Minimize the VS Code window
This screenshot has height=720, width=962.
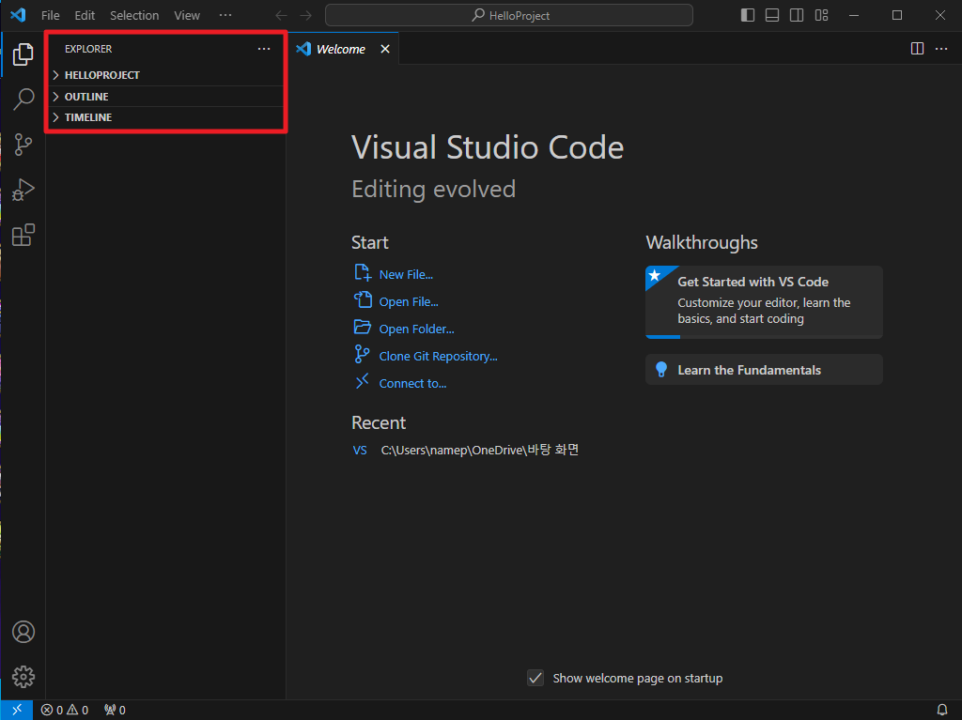tap(854, 15)
